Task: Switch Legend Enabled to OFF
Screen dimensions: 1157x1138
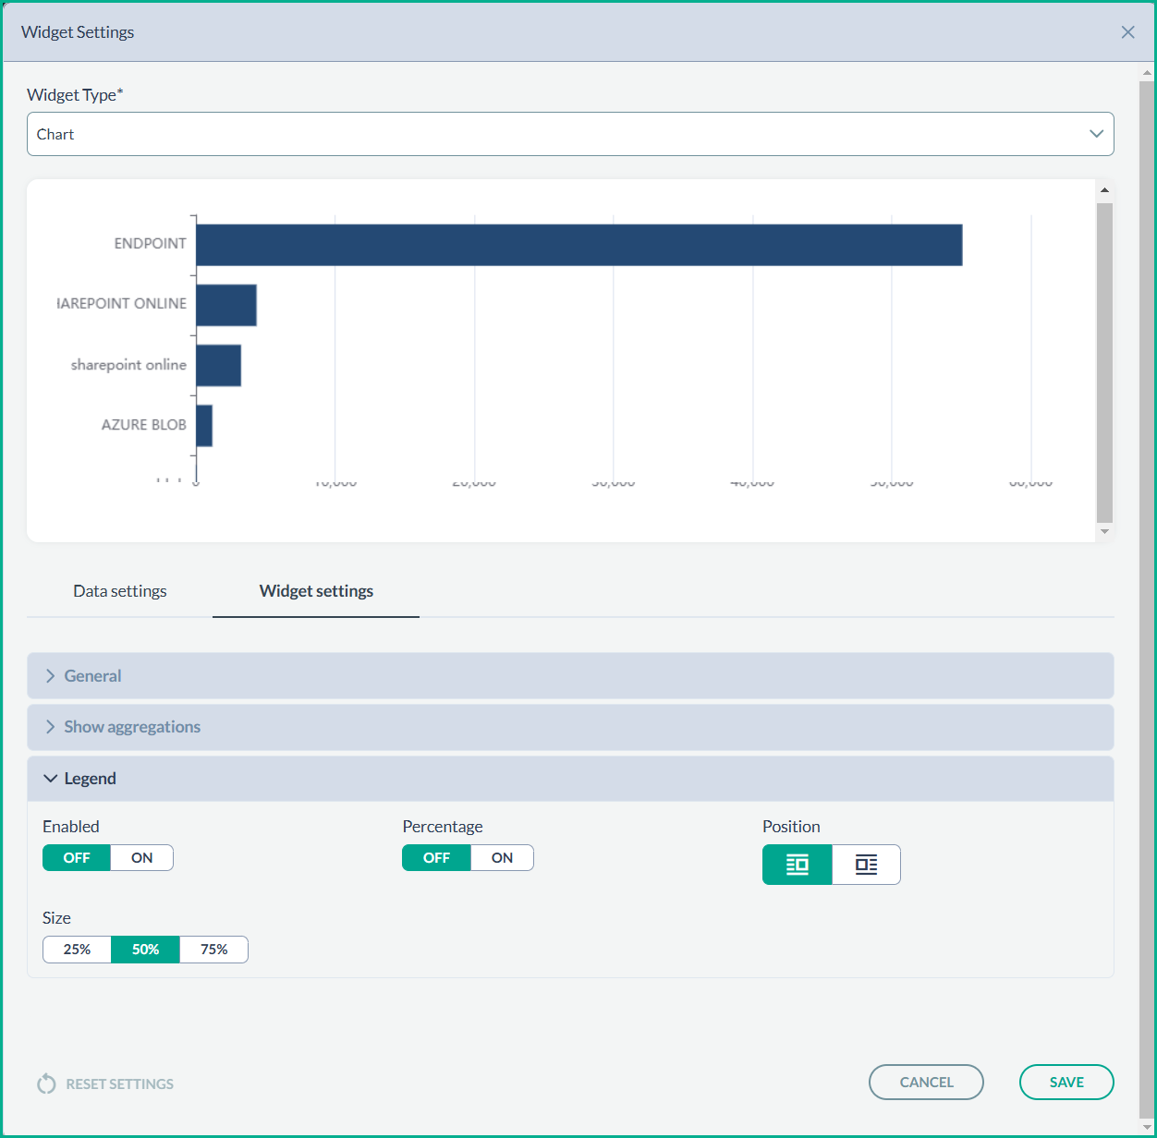Action: 77,858
